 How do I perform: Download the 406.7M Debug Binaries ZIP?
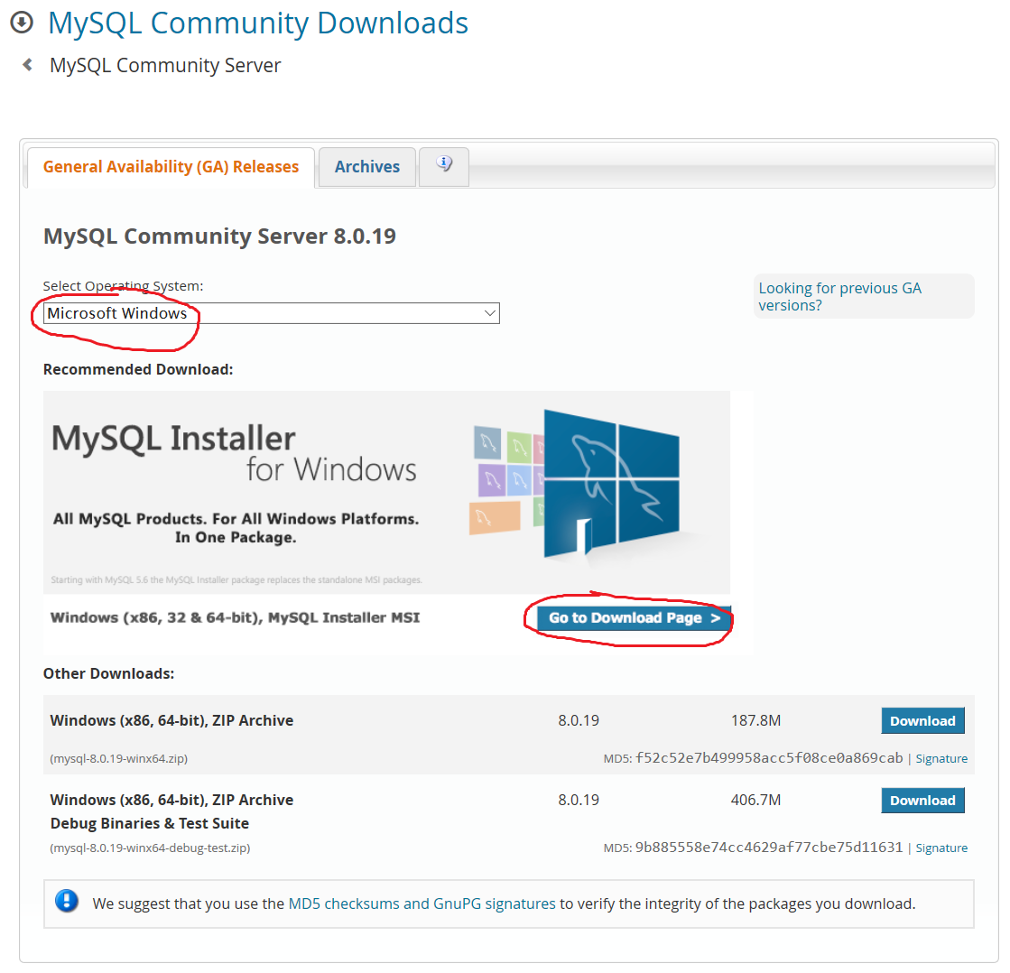922,801
